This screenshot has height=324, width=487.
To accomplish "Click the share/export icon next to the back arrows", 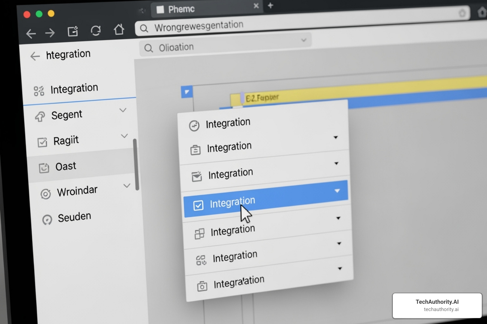I will tap(73, 32).
